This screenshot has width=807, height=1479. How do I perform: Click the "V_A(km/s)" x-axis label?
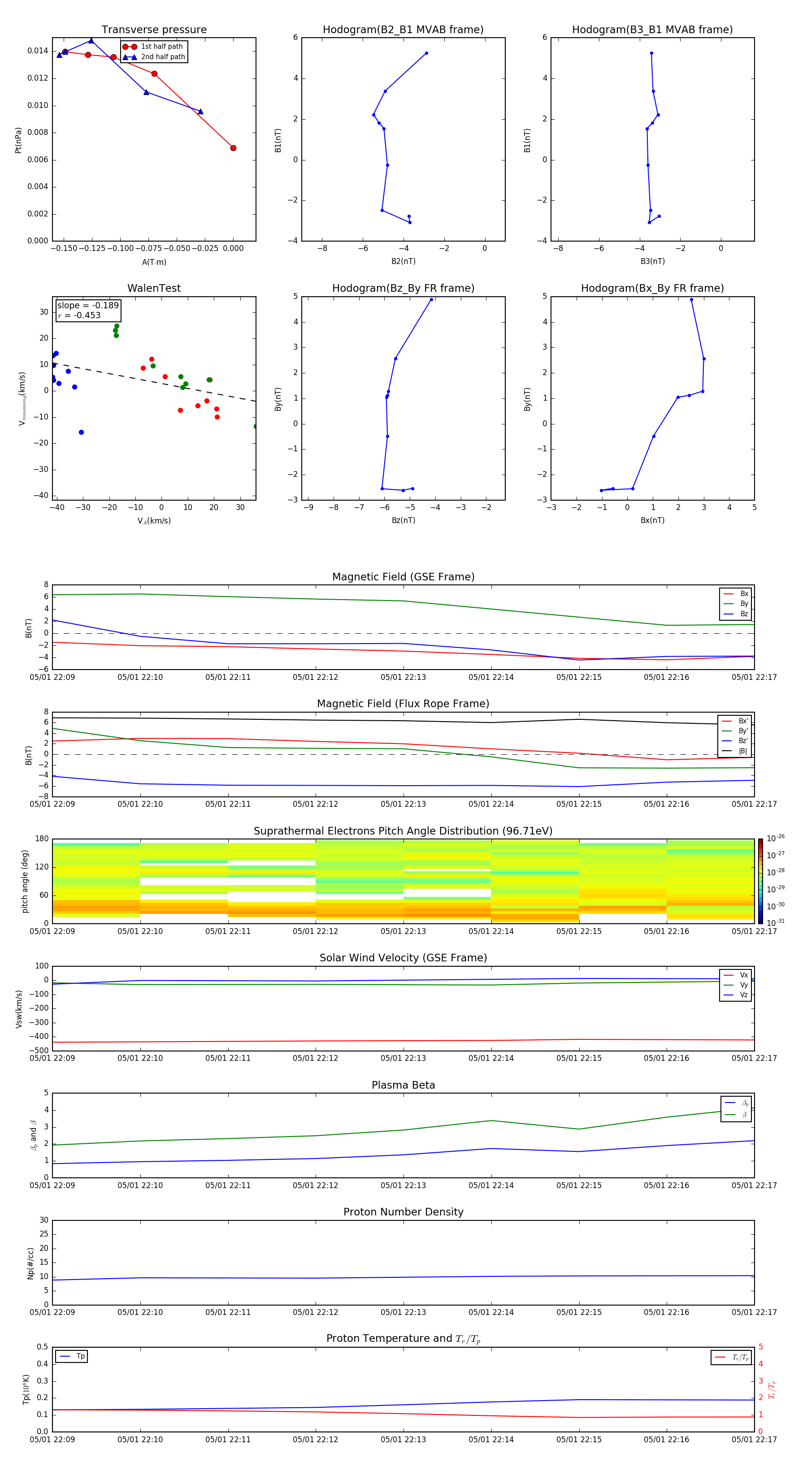point(154,521)
